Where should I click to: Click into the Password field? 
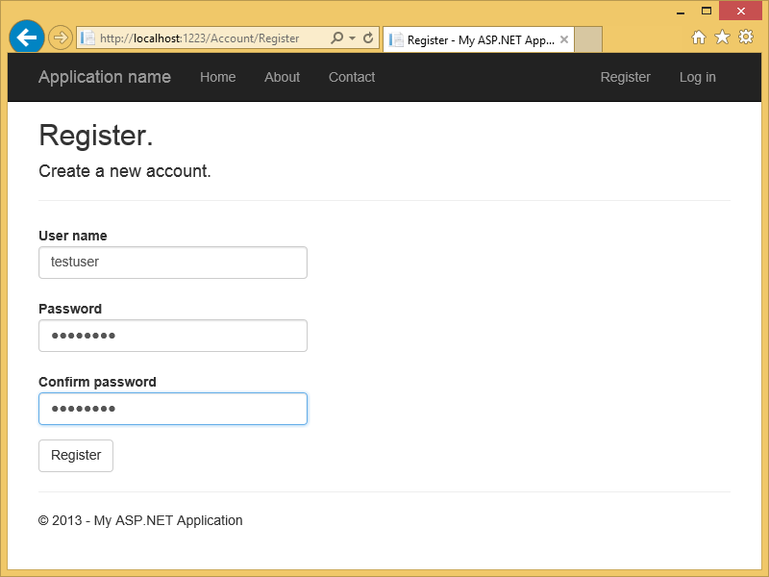(x=173, y=336)
